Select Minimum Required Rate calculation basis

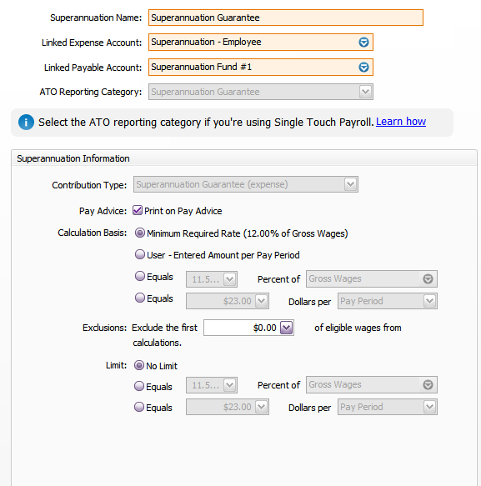[140, 233]
